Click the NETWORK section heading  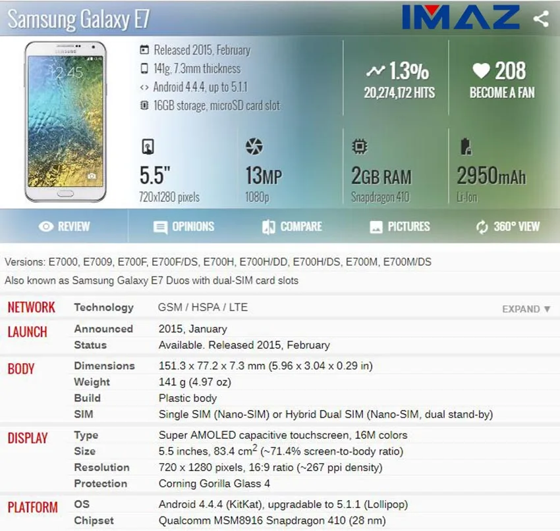(32, 307)
